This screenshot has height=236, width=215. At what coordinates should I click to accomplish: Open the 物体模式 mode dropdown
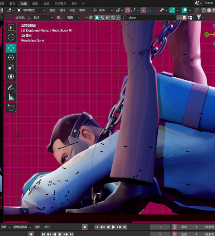[31, 10]
